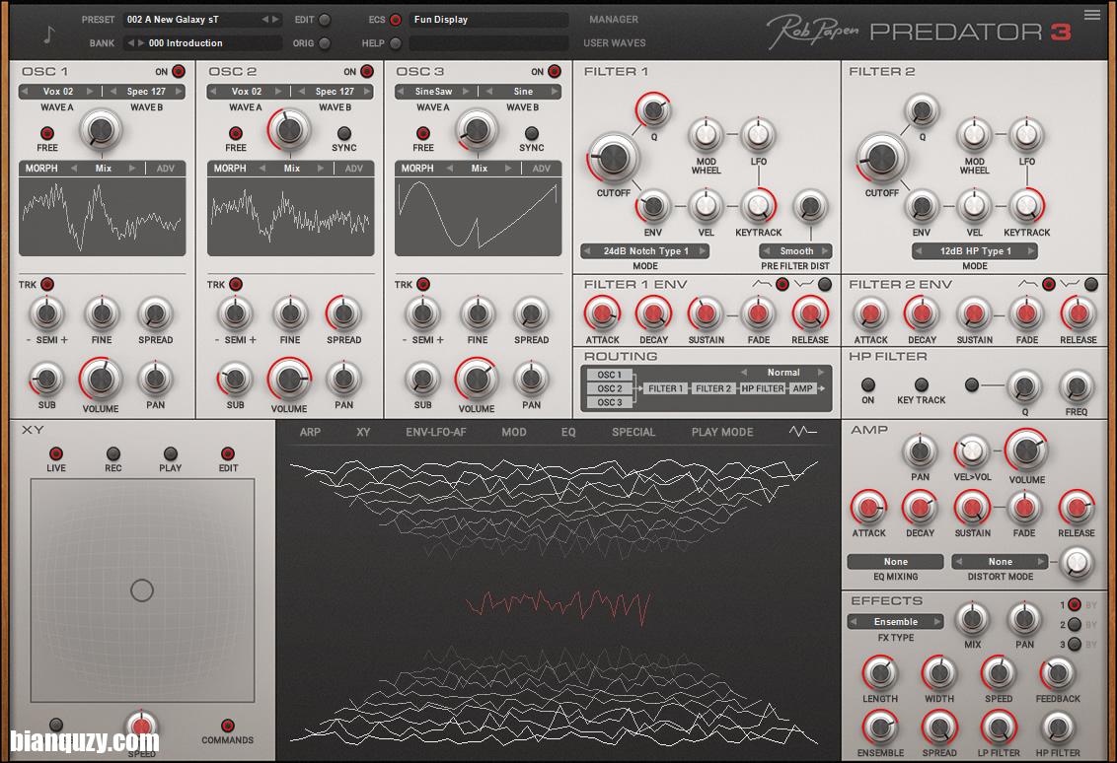The image size is (1117, 763).
Task: Toggle the ECS button in header
Action: 396,19
